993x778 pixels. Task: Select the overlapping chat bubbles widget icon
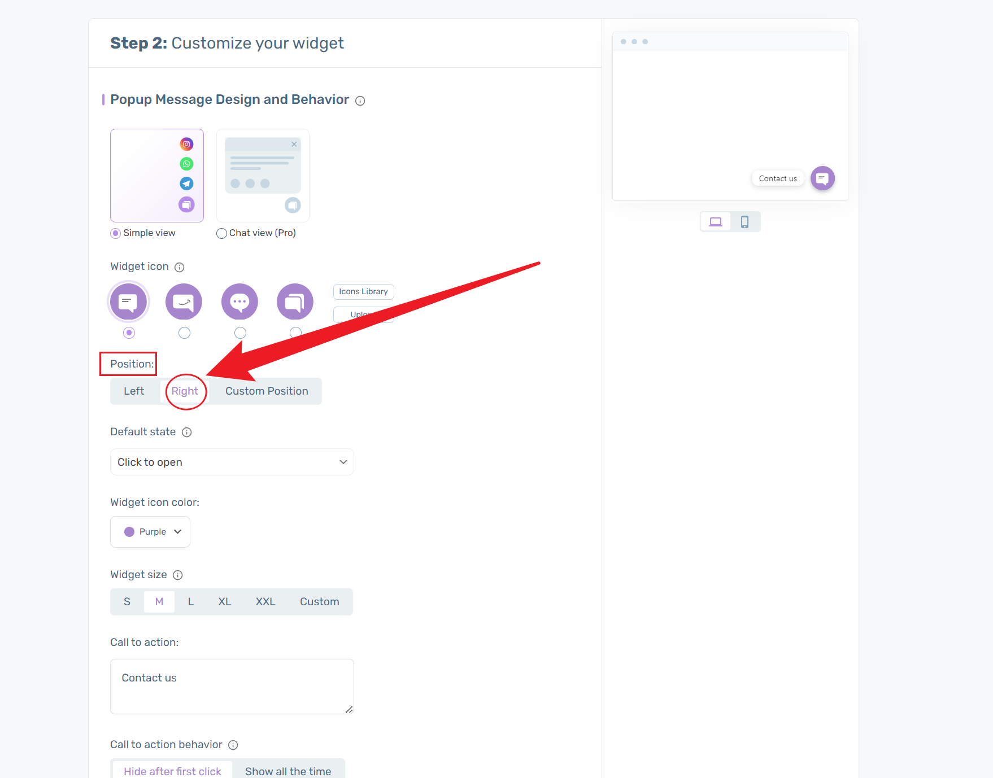point(295,301)
